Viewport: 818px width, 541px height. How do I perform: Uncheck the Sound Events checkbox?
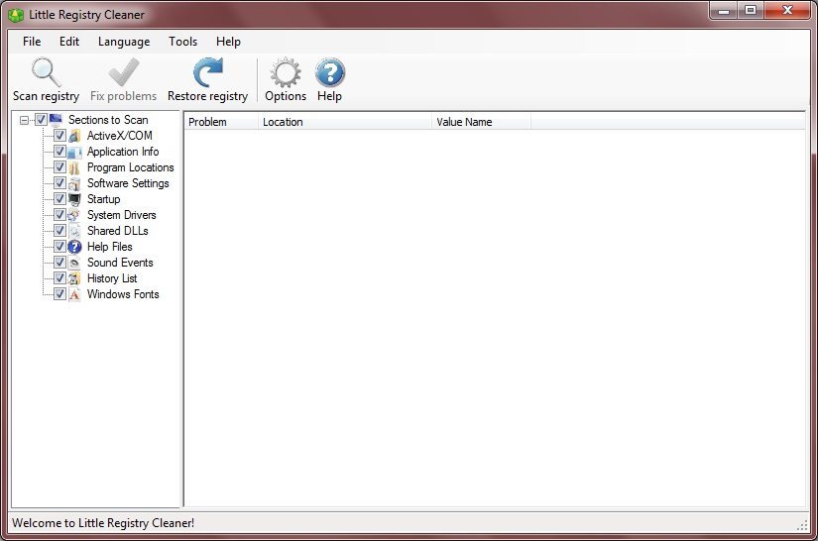point(59,263)
